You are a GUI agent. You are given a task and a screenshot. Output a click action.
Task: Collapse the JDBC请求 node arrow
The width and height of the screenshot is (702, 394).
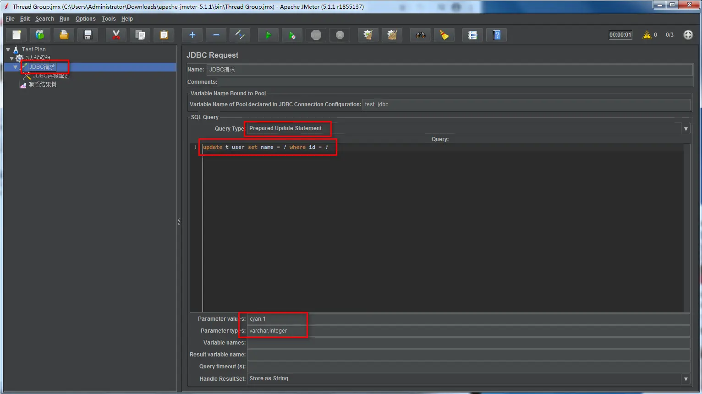coord(15,67)
